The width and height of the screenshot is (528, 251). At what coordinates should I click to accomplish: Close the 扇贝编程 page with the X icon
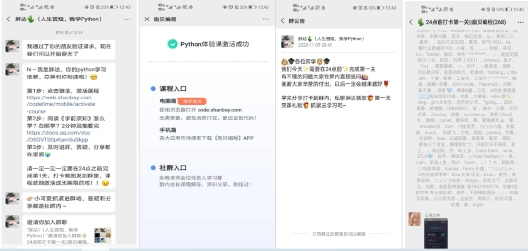[x=147, y=19]
